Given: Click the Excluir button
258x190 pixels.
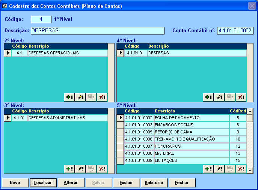Looking at the screenshot, I should [x=126, y=183].
